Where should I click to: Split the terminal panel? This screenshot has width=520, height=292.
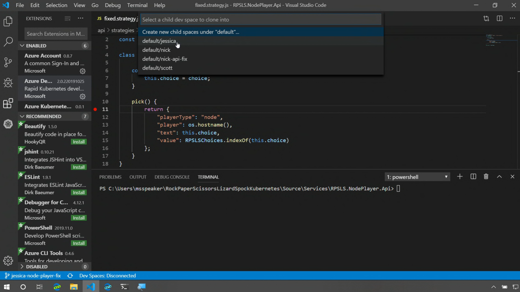coord(473,177)
